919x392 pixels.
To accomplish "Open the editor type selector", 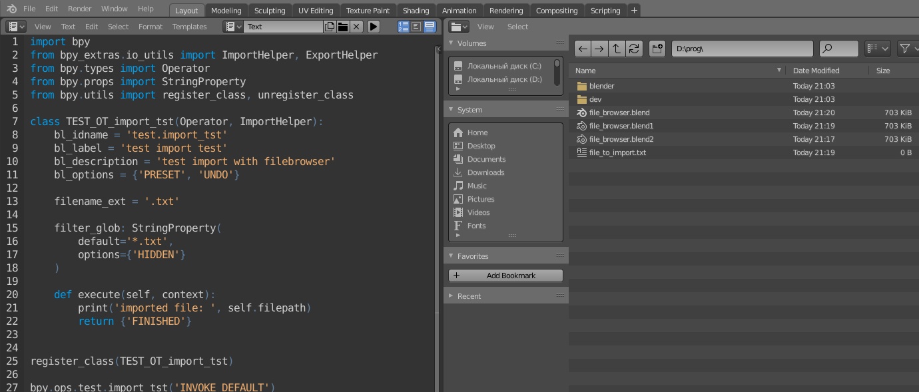I will [x=15, y=26].
